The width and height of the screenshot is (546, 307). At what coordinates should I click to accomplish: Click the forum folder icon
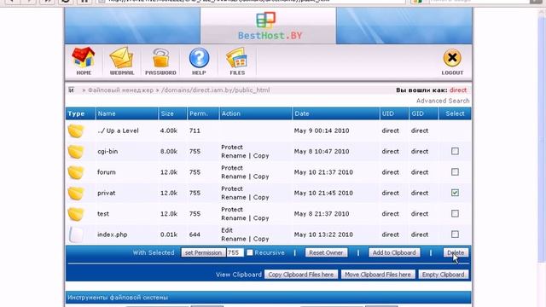[76, 172]
